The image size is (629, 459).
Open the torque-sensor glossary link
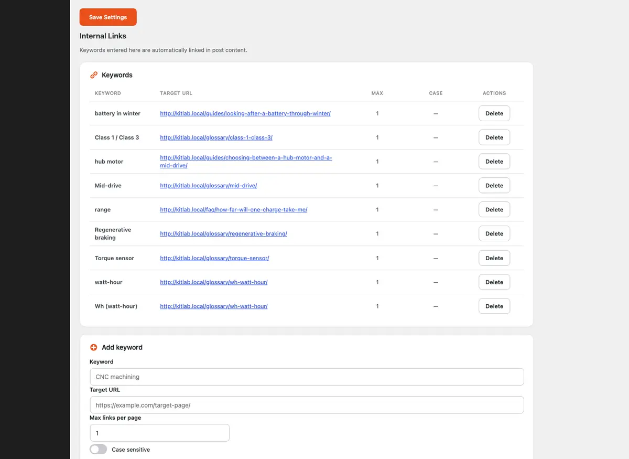pyautogui.click(x=214, y=258)
